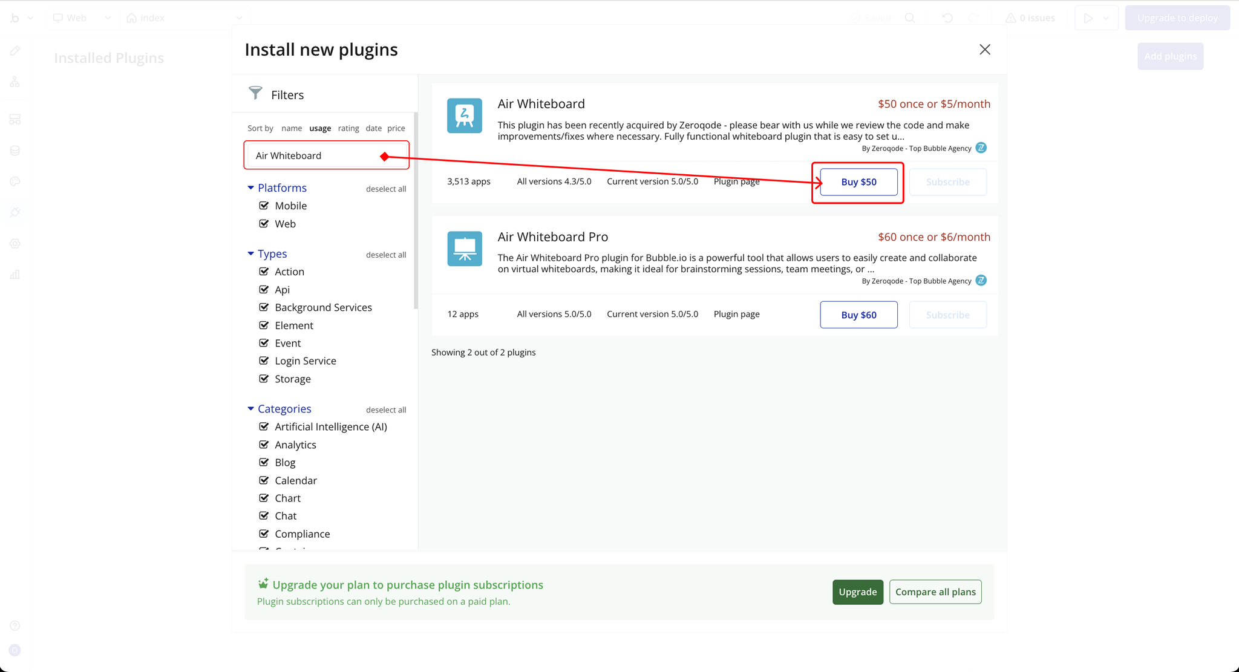Image resolution: width=1239 pixels, height=672 pixels.
Task: Open the Settings gear in left sidebar
Action: pyautogui.click(x=15, y=244)
